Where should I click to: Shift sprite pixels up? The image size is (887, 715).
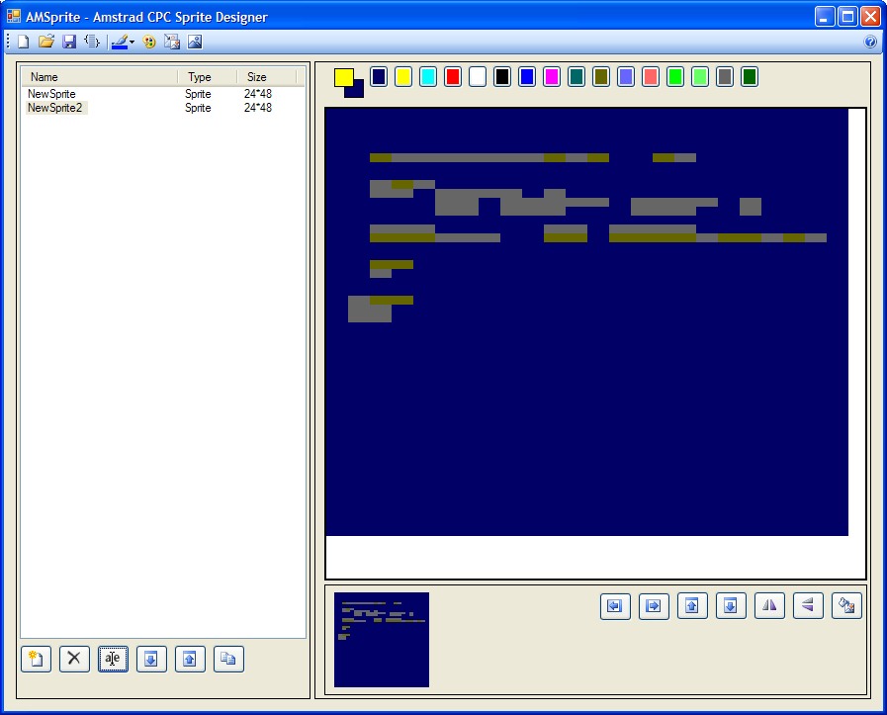pyautogui.click(x=692, y=606)
